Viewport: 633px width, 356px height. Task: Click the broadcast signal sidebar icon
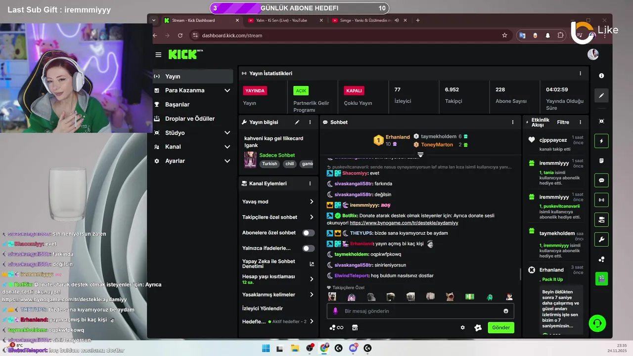tap(601, 200)
